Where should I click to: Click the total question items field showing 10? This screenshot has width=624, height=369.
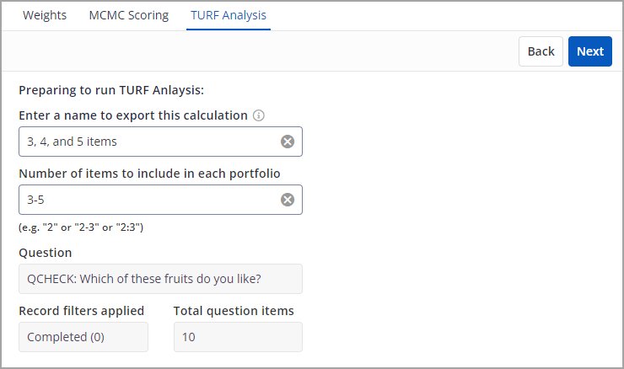click(238, 337)
